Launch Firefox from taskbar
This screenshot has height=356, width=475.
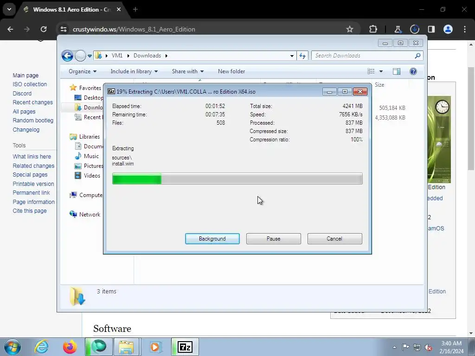pos(70,347)
